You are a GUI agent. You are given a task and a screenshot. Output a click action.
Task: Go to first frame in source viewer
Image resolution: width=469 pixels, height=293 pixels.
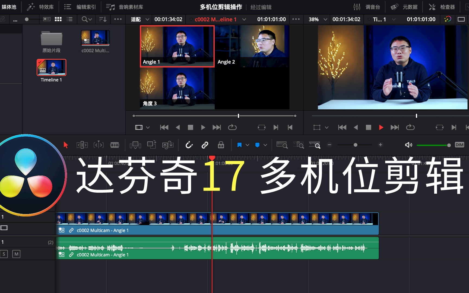[x=164, y=128]
